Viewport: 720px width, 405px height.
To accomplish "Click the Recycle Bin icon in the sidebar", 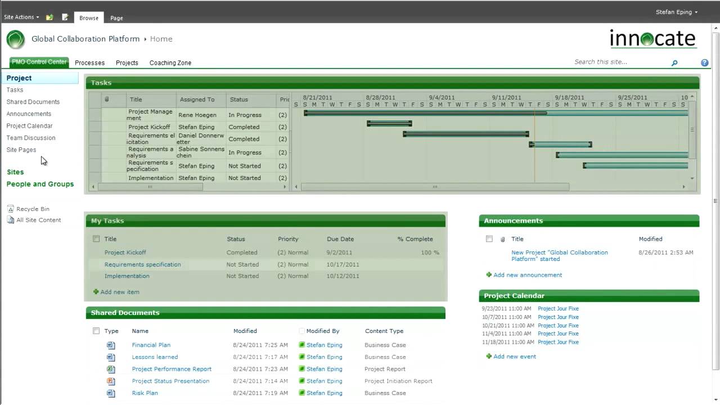I will coord(11,209).
